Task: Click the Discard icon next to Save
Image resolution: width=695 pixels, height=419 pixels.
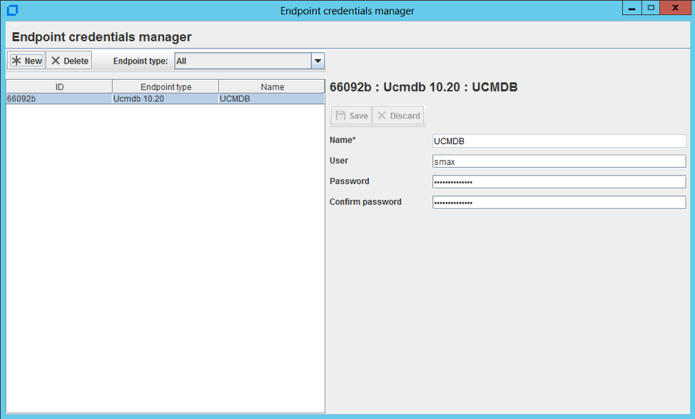Action: pos(384,115)
